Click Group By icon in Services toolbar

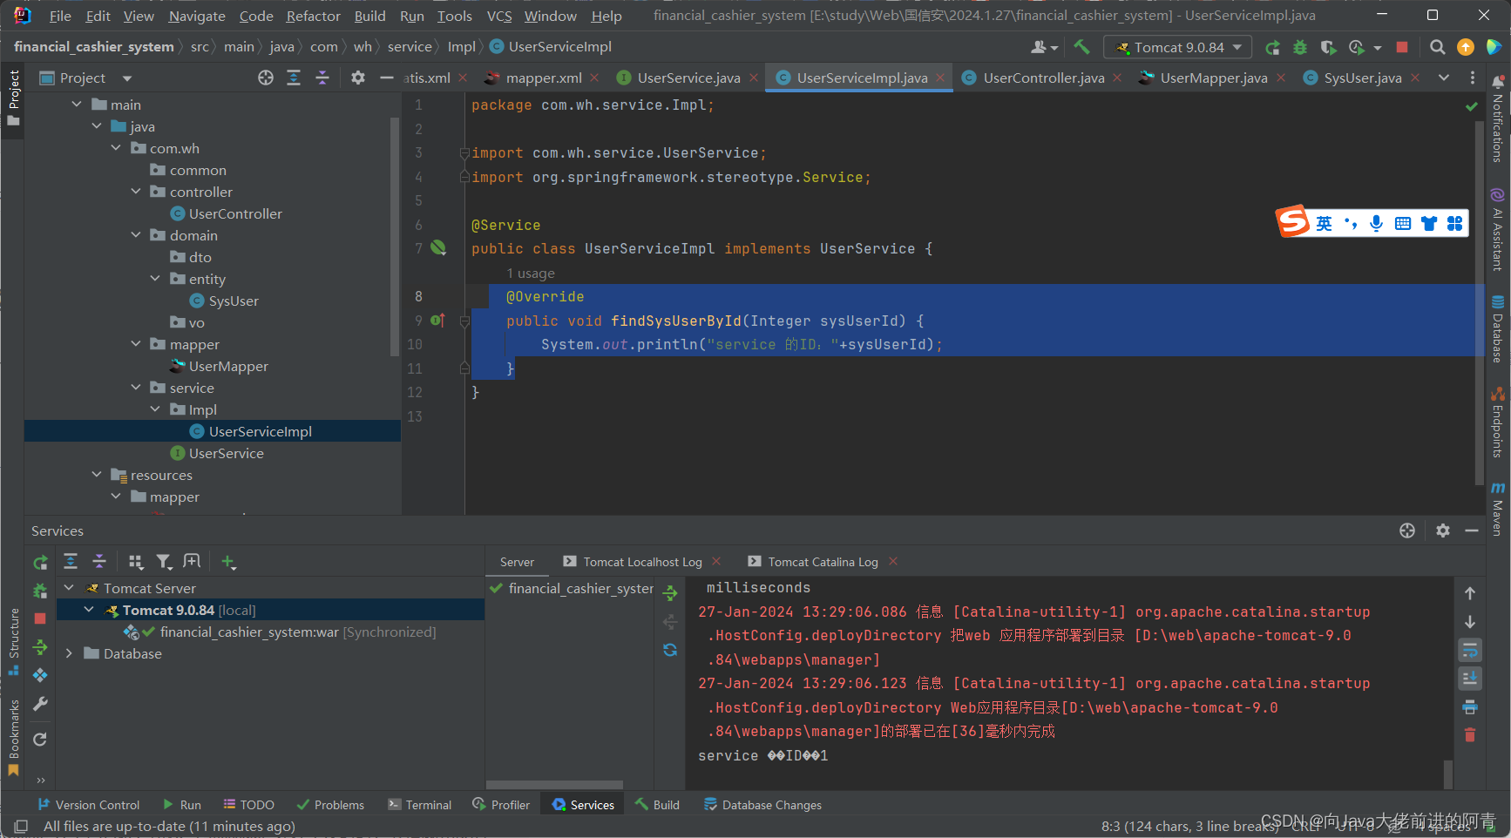click(135, 562)
